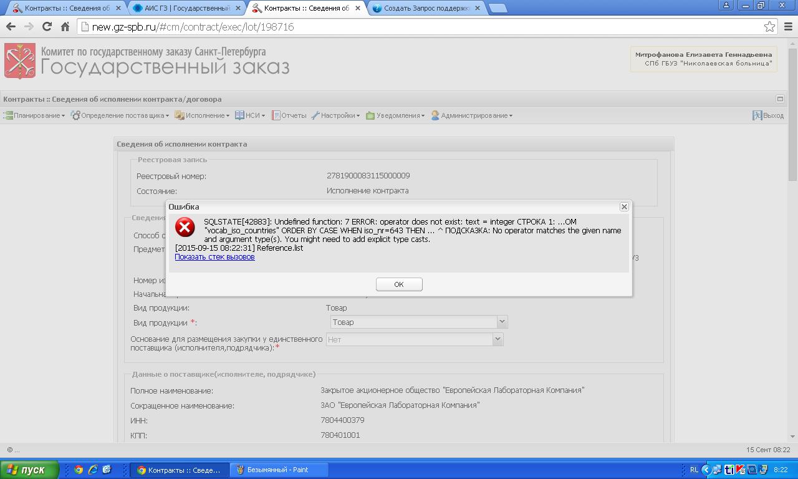This screenshot has height=479, width=798.
Task: Click the system tray clock 8:22
Action: (x=780, y=470)
